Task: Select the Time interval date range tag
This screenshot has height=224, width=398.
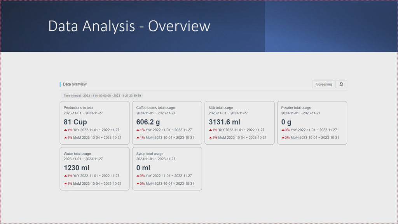Action: point(102,96)
